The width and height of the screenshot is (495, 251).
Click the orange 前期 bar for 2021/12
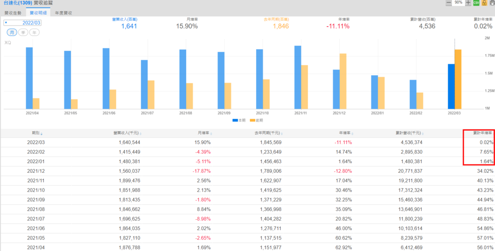point(343,82)
